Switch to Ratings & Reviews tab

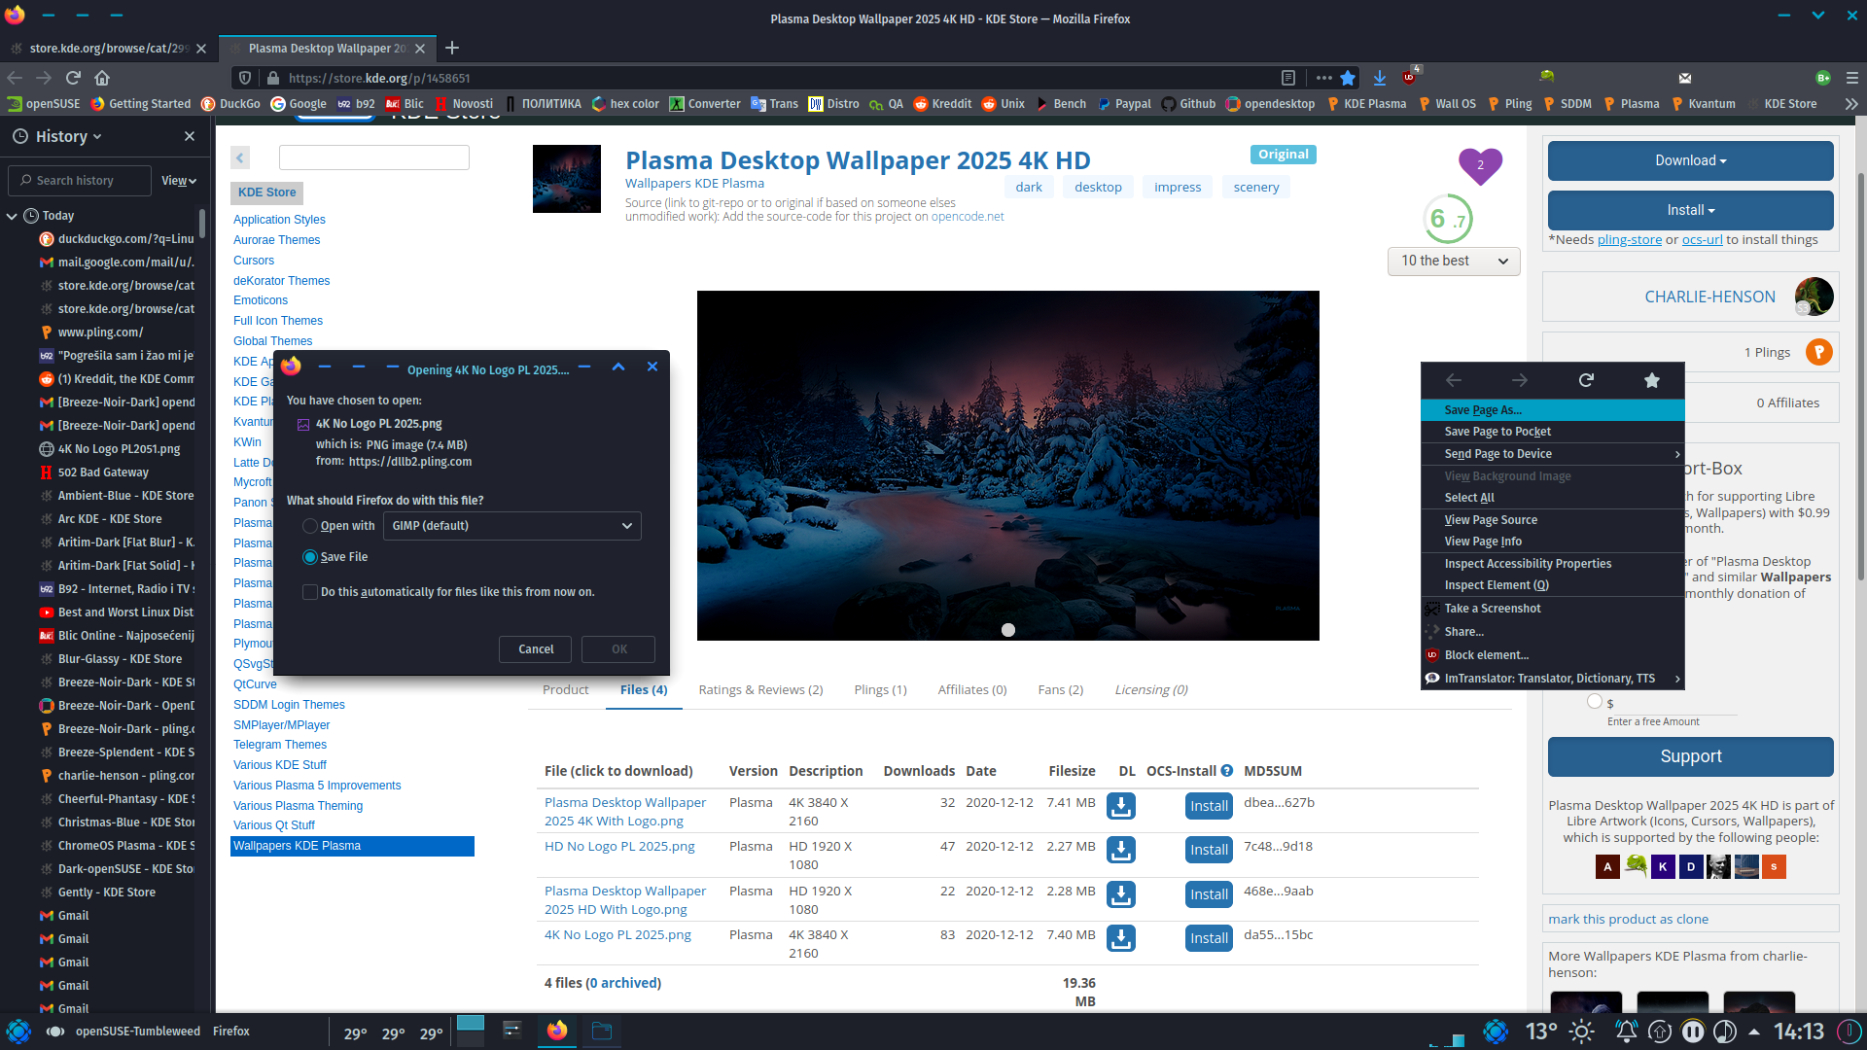[x=760, y=689]
